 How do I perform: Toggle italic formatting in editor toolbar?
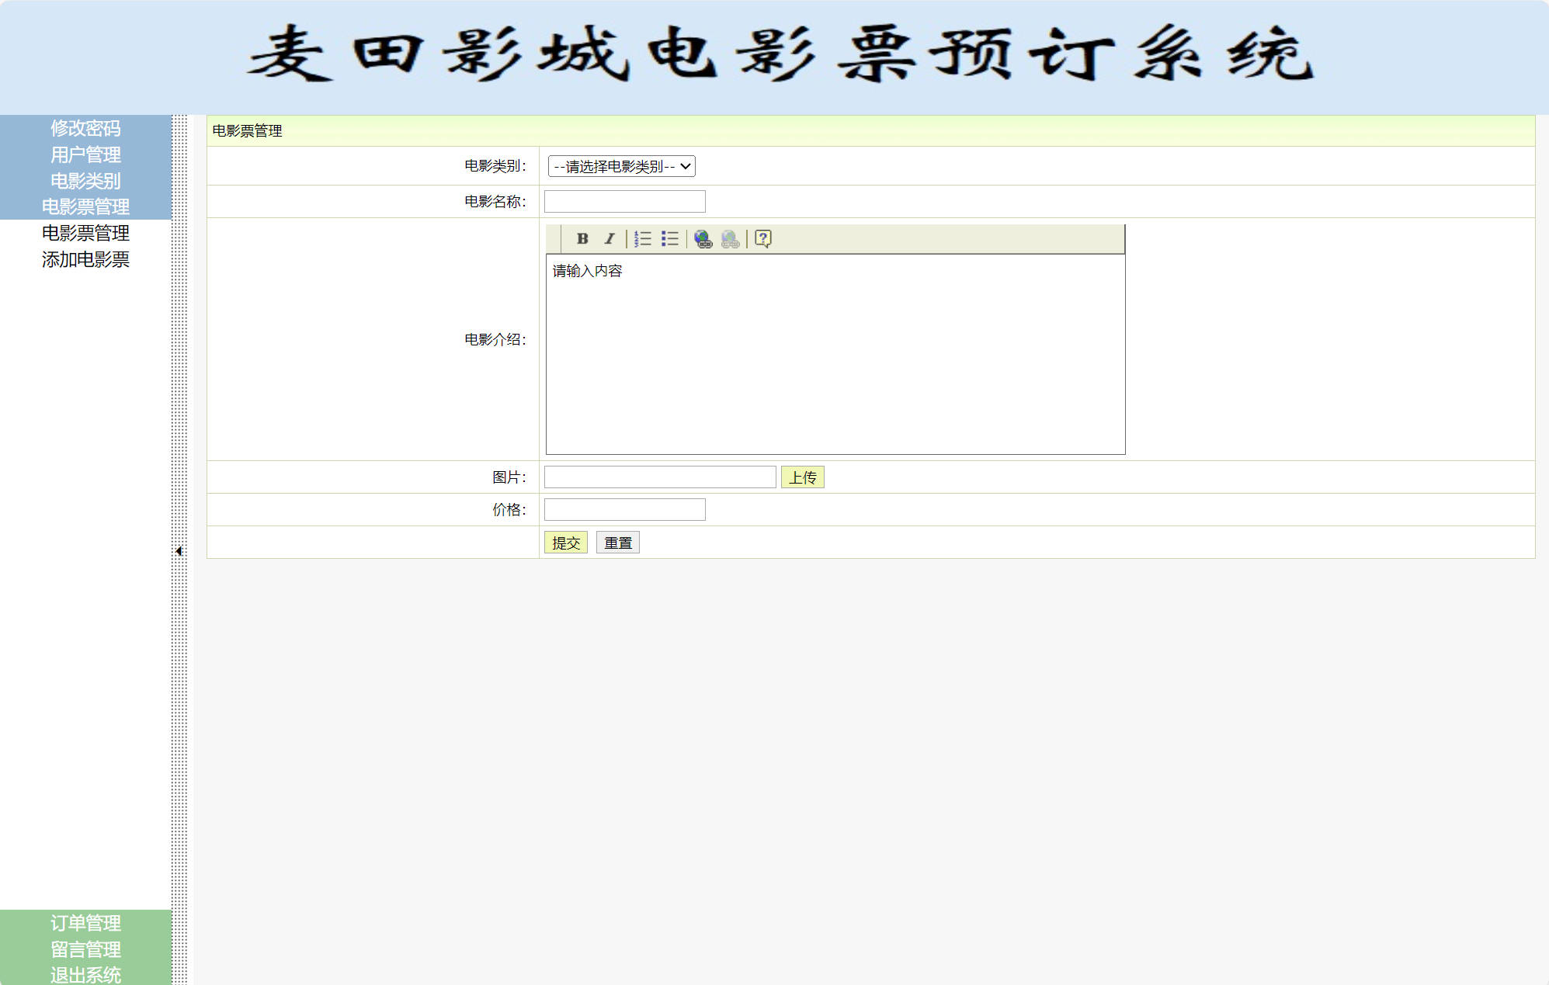[x=610, y=239]
